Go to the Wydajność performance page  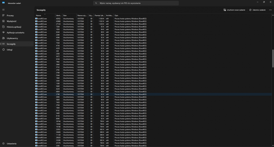pos(12,21)
